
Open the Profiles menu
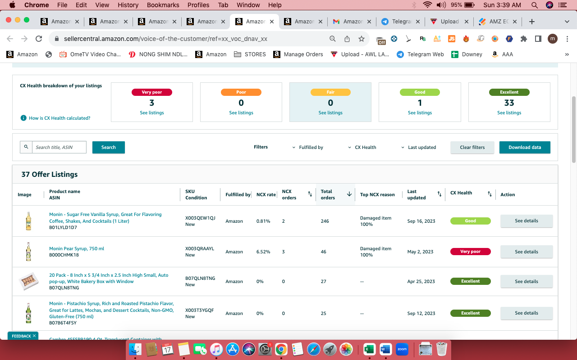(x=198, y=5)
